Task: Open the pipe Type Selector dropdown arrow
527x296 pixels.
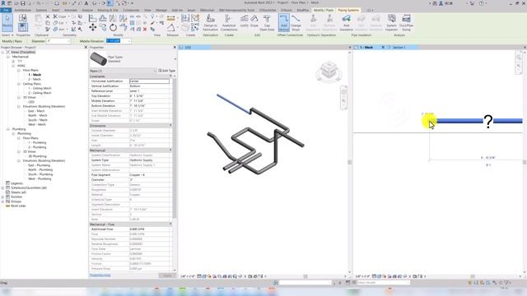Action: pos(175,59)
